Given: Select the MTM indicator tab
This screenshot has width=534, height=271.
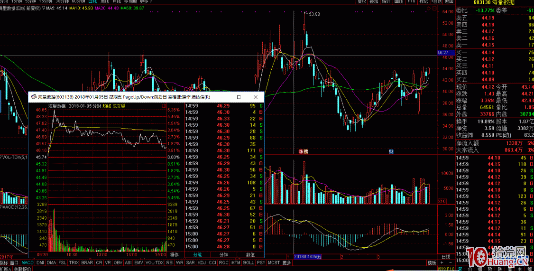Looking at the screenshot, I should coord(236,263).
